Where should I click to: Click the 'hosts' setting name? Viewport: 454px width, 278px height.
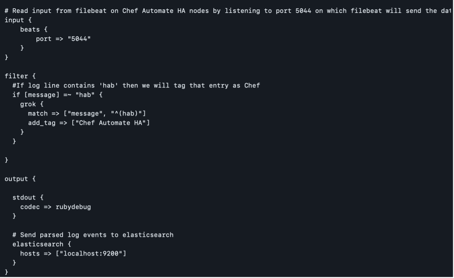tap(30, 254)
